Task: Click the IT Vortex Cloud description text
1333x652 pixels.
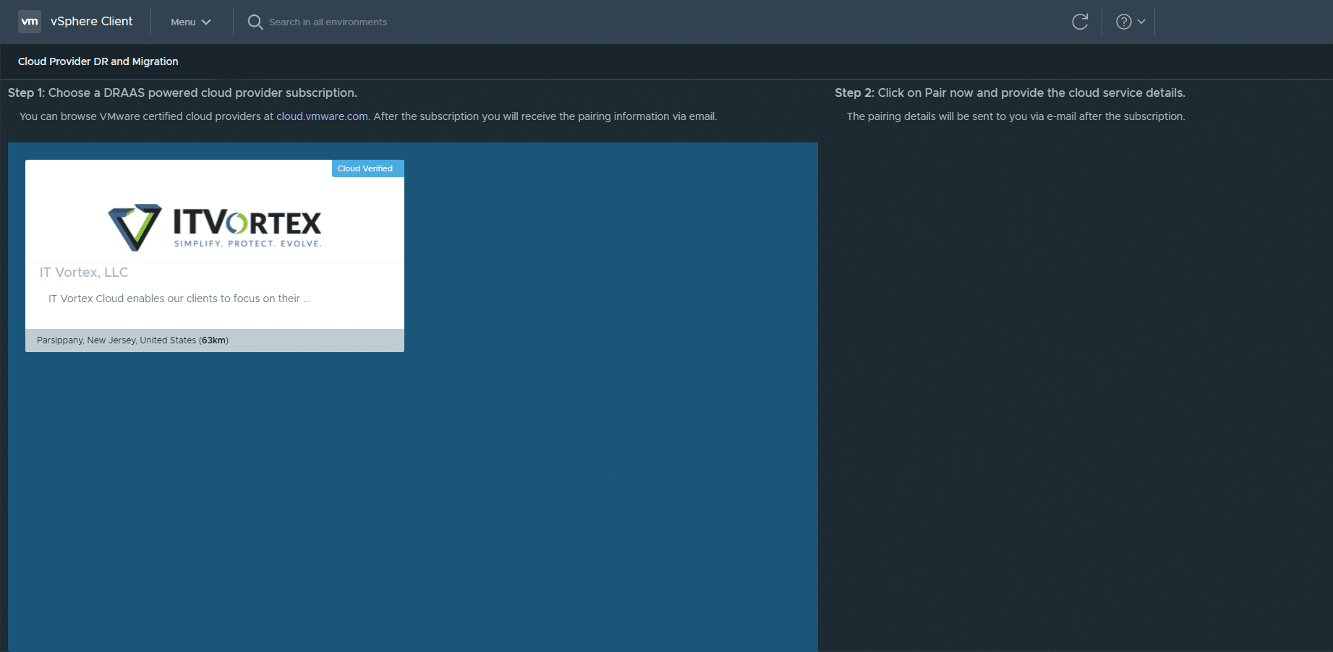Action: [179, 298]
